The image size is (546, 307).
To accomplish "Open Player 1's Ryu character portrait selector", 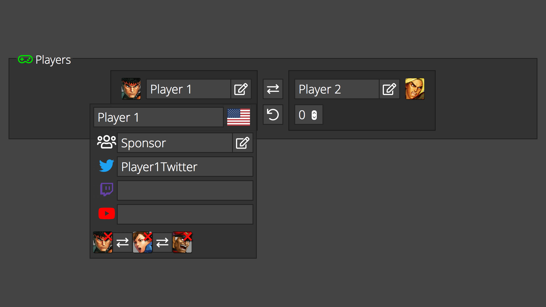I will point(131,89).
